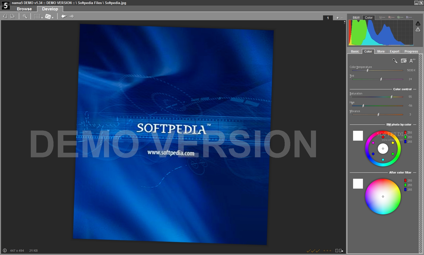Screen dimensions: 424x255
Task: Set second star rating
Action: pyautogui.click(x=327, y=251)
